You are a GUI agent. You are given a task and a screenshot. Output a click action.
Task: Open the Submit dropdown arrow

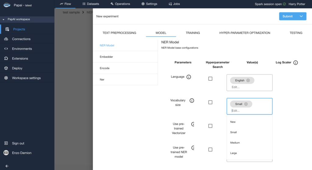(x=301, y=16)
